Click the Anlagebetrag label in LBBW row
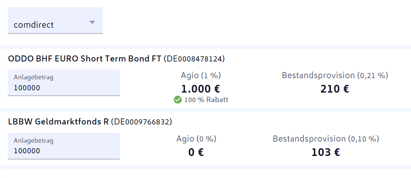 [x=33, y=140]
